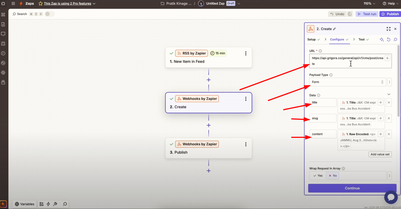
Task: Open the Help dropdown menu
Action: [391, 4]
